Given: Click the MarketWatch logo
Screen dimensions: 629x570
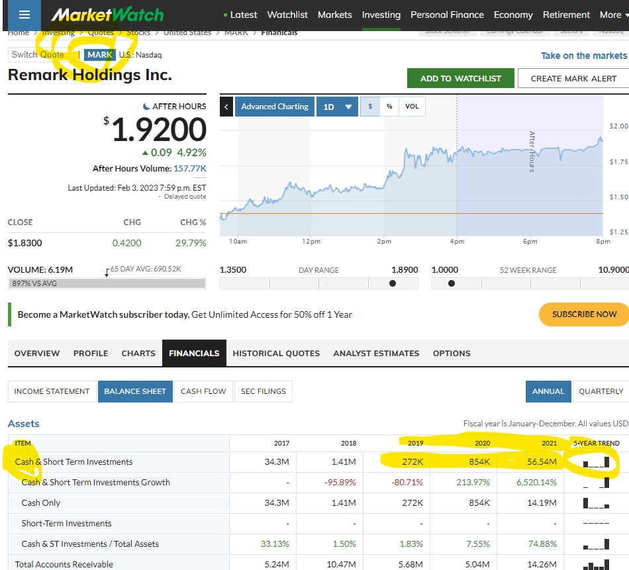Looking at the screenshot, I should (x=107, y=15).
